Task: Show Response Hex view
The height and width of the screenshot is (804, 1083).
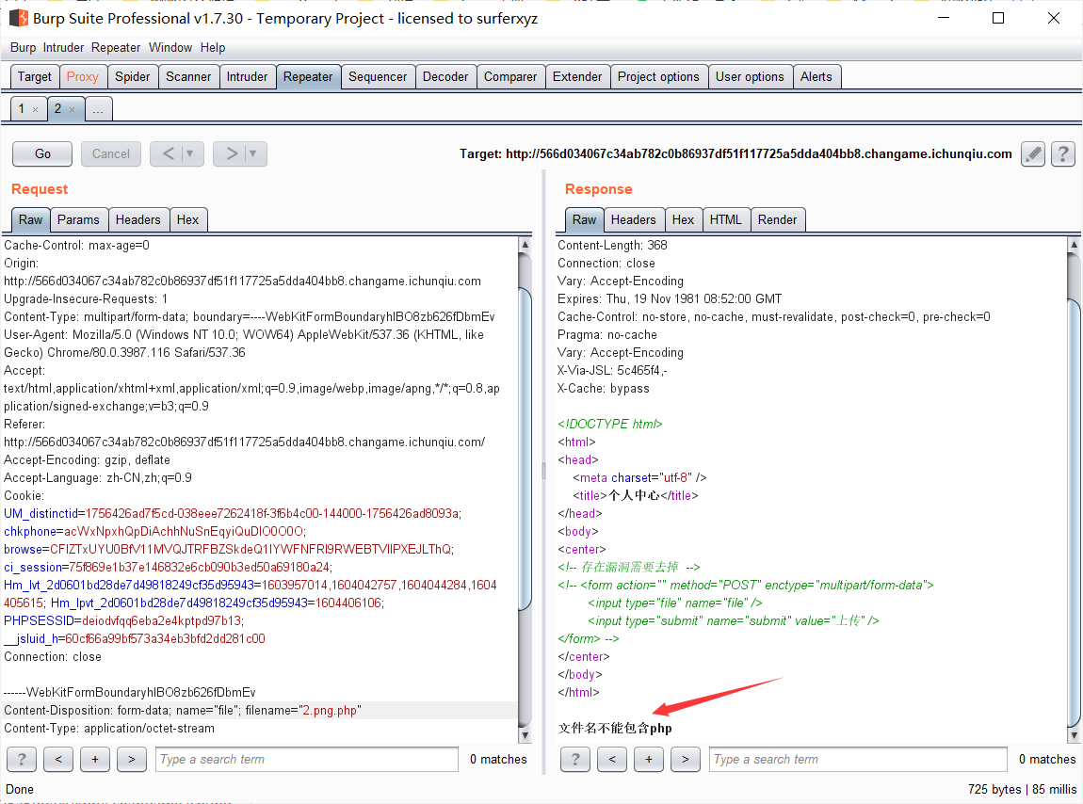Action: pos(683,219)
